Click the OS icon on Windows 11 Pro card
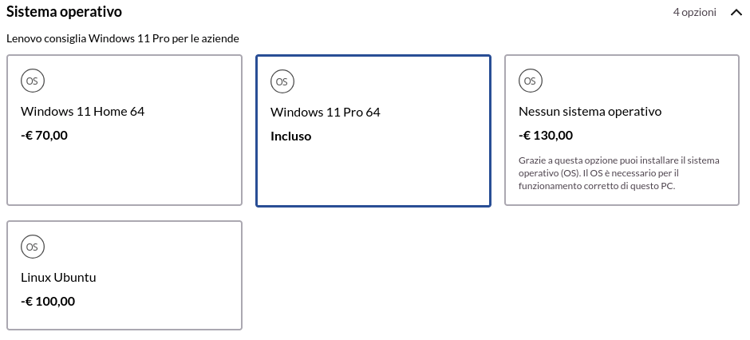Screen dimensions: 750x340 (282, 81)
